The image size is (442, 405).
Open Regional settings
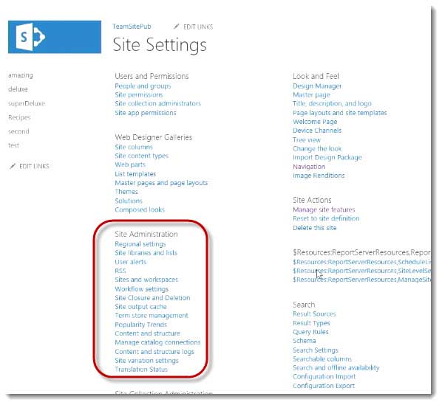(140, 244)
